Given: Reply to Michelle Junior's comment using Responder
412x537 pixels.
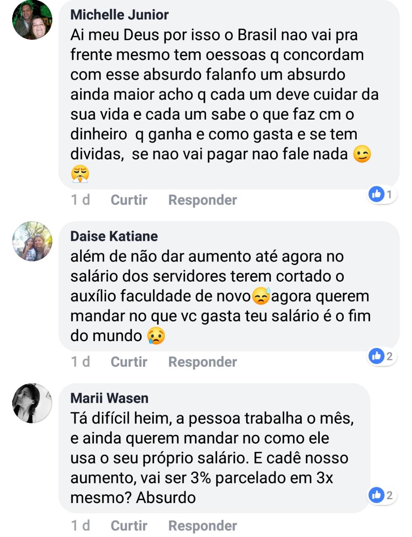Looking at the screenshot, I should pyautogui.click(x=202, y=200).
